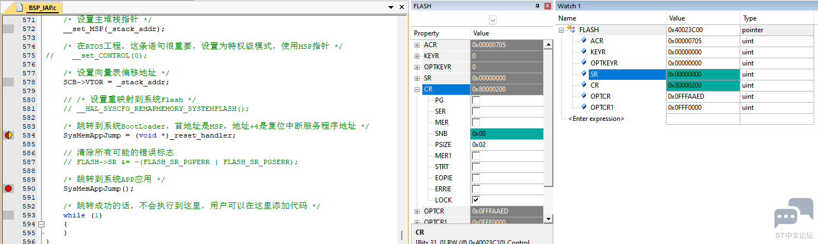The image size is (818, 244).
Task: Select the OPTCR value 0x0FFFAAED in FLASH panel
Action: point(507,211)
